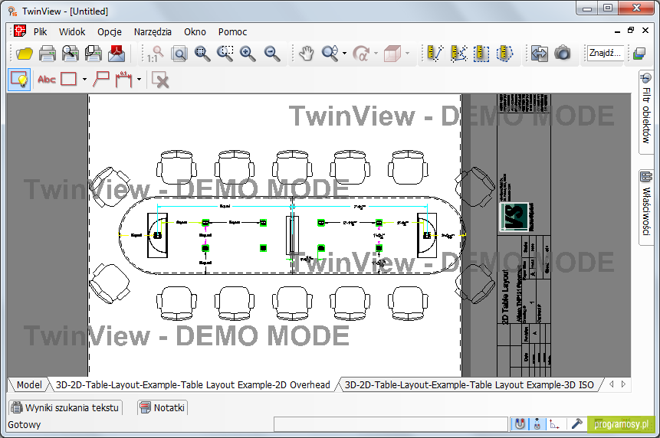Image resolution: width=660 pixels, height=438 pixels.
Task: Select the rectangle markup tool
Action: pyautogui.click(x=69, y=79)
